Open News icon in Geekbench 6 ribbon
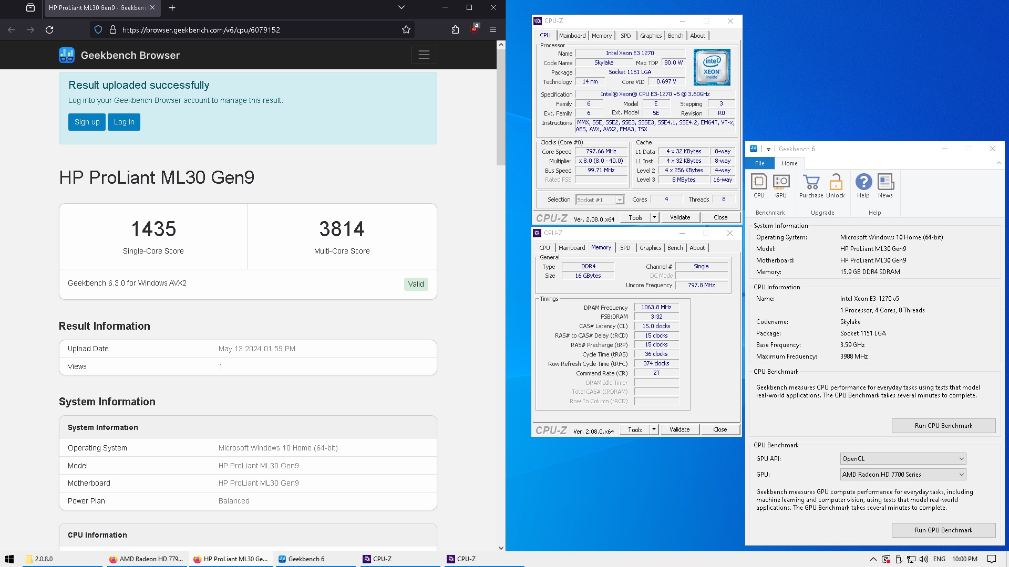Viewport: 1009px width, 567px height. click(886, 186)
